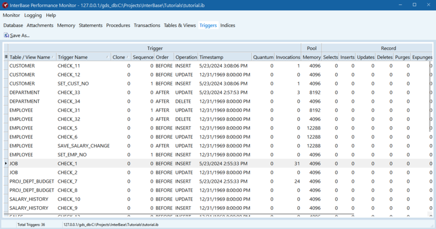Click the Save As disk icon
Image resolution: width=436 pixels, height=229 pixels.
pyautogui.click(x=6, y=35)
